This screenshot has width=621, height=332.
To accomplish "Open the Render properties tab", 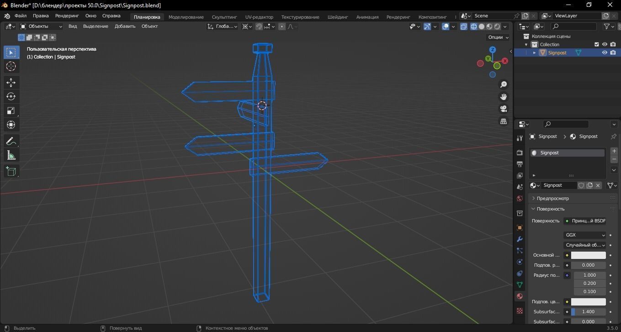I will click(520, 153).
